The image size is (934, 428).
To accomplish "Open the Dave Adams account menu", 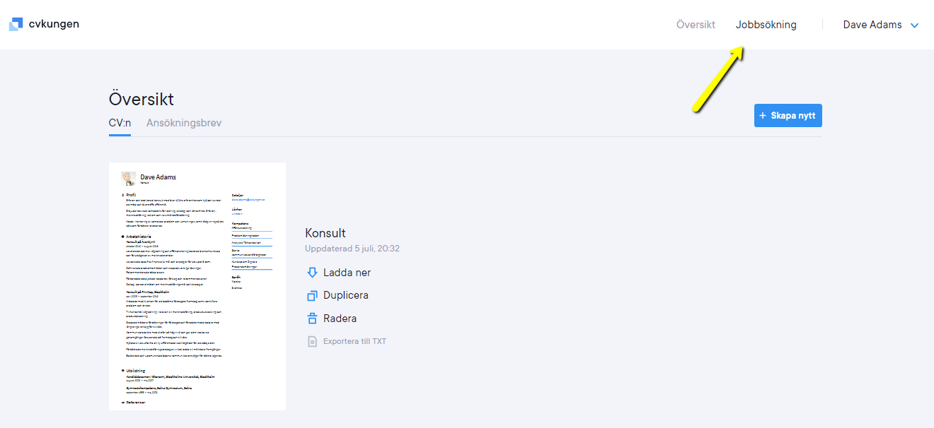I will coord(872,25).
